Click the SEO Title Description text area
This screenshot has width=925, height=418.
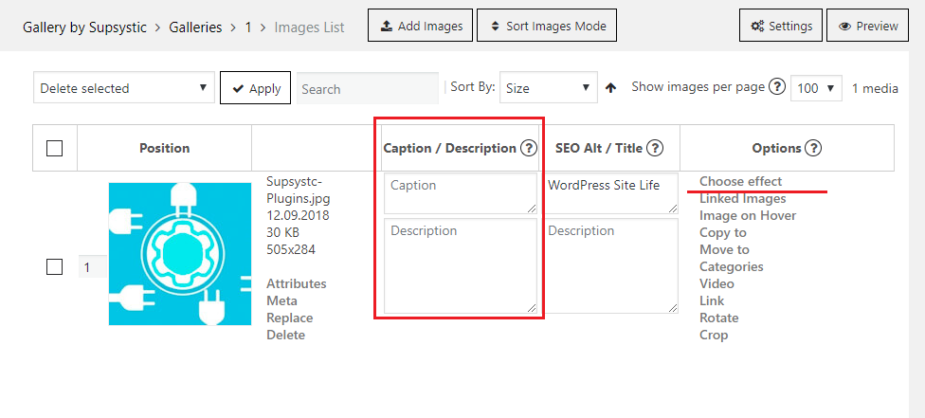611,265
